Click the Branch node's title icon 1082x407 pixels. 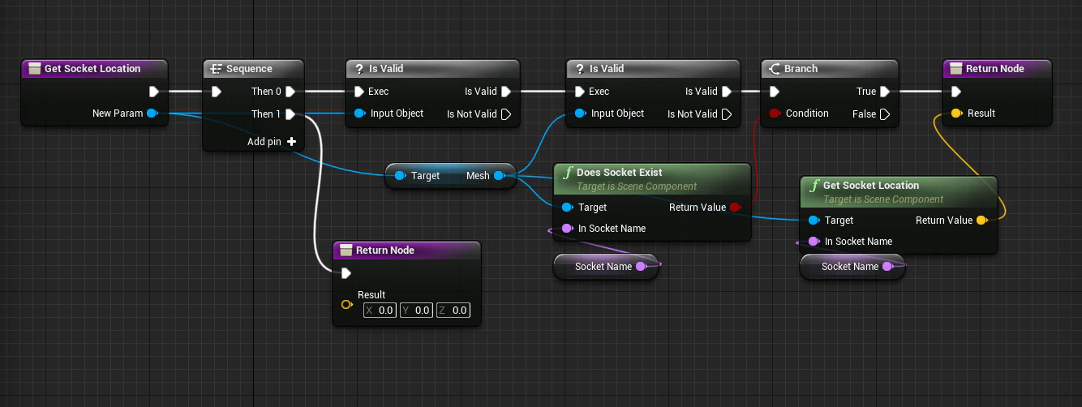tap(775, 69)
